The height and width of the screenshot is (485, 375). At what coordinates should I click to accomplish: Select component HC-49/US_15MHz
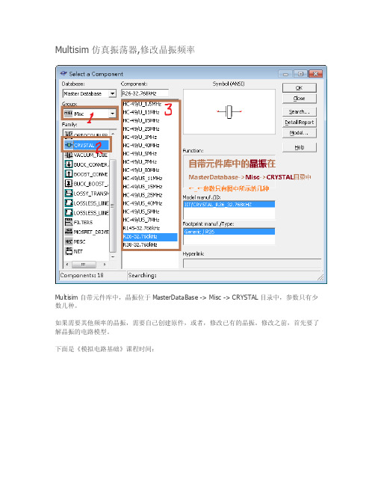point(143,187)
